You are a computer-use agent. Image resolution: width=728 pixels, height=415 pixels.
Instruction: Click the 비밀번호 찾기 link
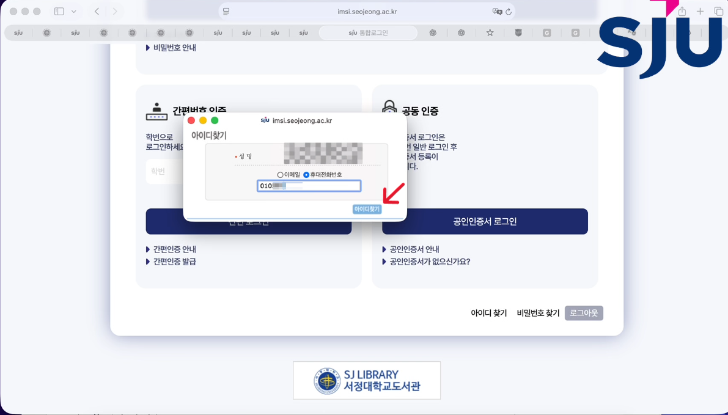[x=538, y=313]
